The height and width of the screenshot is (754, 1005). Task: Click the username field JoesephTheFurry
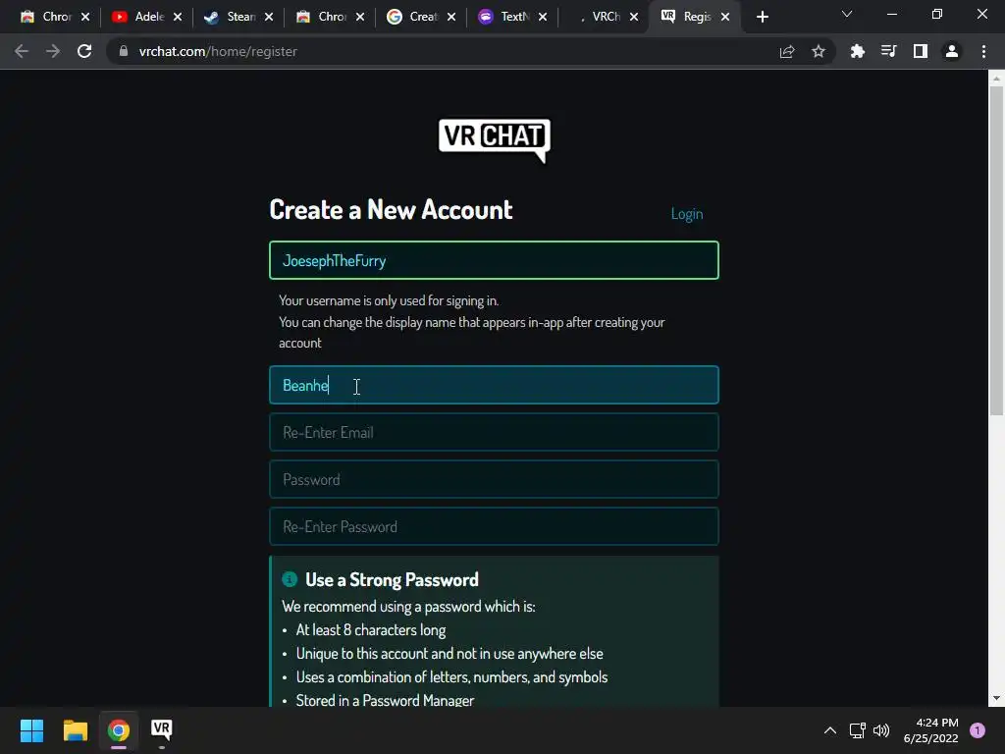coord(494,260)
